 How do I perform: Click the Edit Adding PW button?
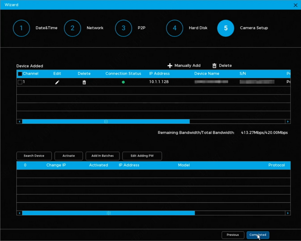coord(142,156)
